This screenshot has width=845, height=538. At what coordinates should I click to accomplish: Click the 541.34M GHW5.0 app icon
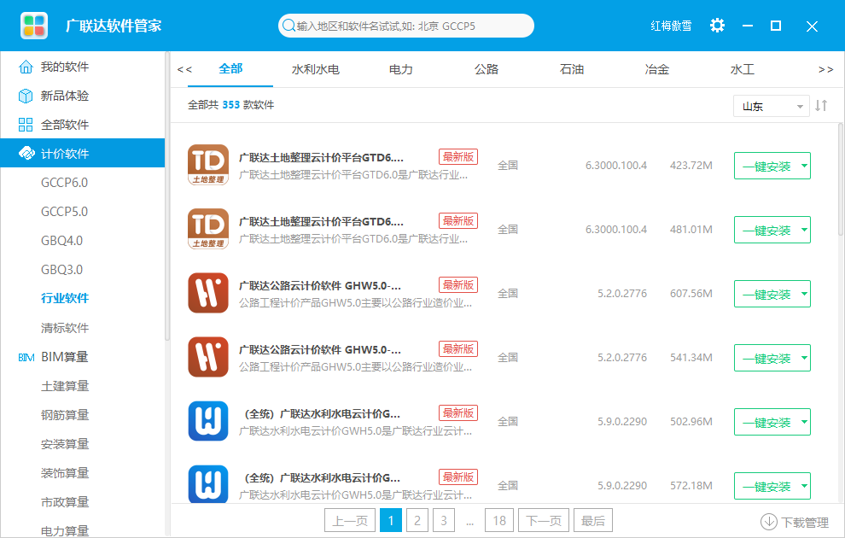click(208, 358)
